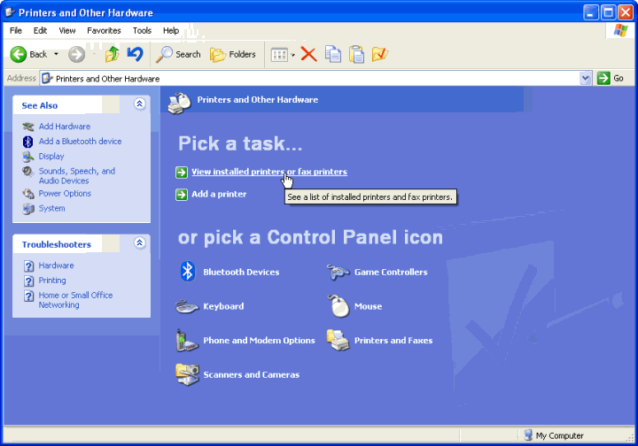Click arrow icon beside Add a printer
Image resolution: width=638 pixels, height=446 pixels.
coord(182,195)
